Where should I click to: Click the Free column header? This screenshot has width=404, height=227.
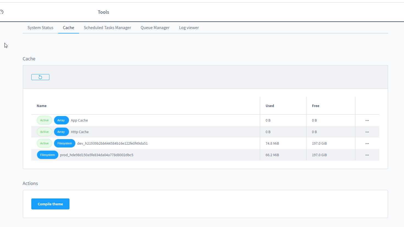click(x=316, y=106)
